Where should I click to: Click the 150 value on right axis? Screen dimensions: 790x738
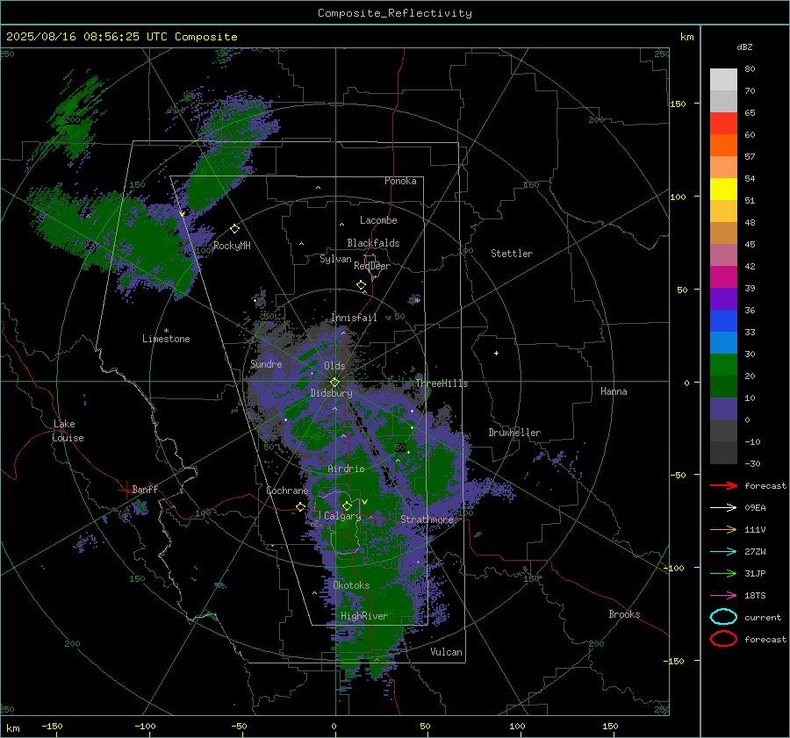[x=678, y=104]
